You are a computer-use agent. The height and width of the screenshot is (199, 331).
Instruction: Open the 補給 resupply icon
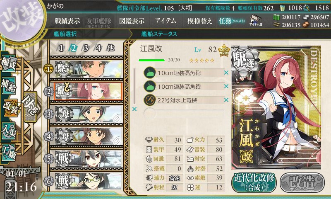coord(9,85)
